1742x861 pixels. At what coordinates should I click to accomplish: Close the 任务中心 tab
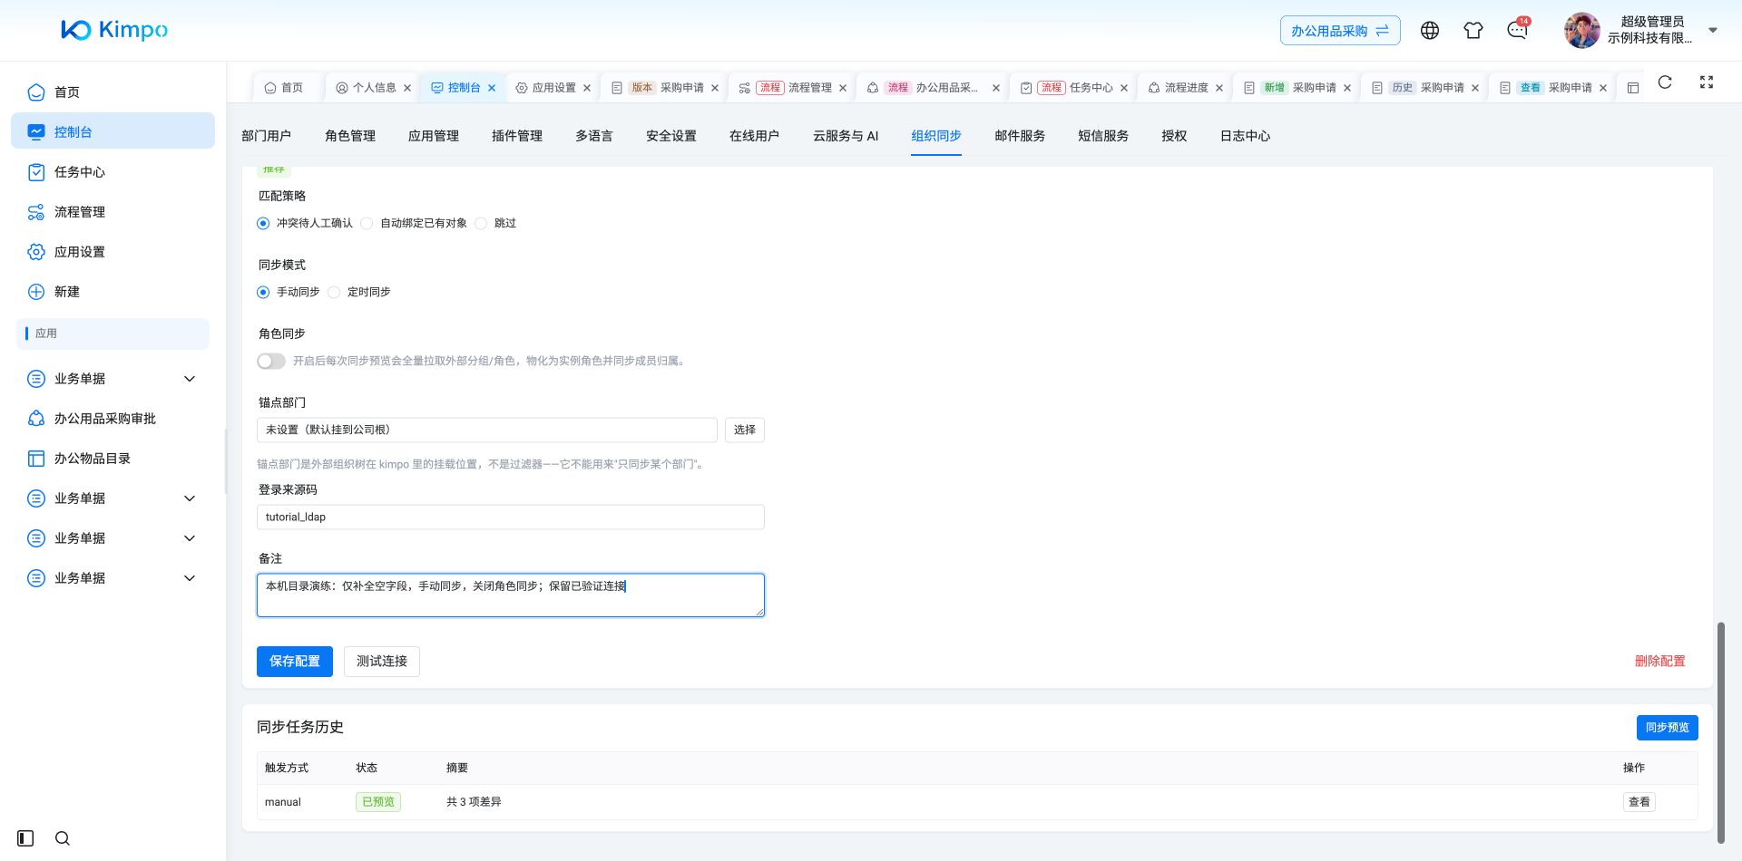click(1124, 88)
